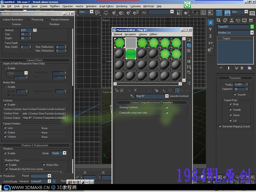Viewport: 256px width, 192px height.
Task: Click the Pick Material eyedropper icon
Action: 132,96
